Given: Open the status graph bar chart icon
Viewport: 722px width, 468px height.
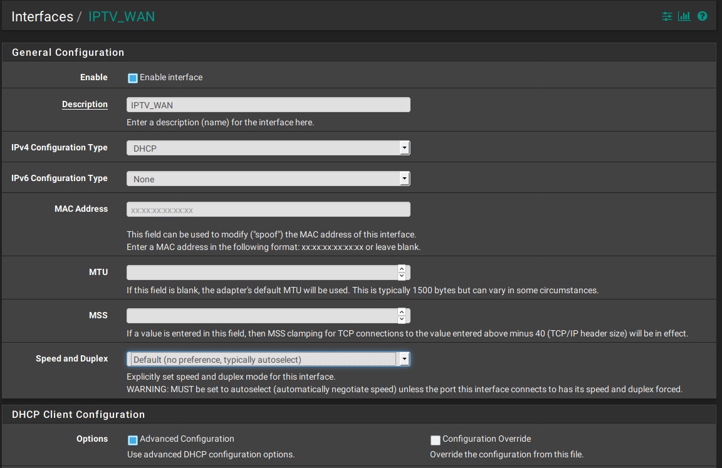Looking at the screenshot, I should tap(684, 16).
